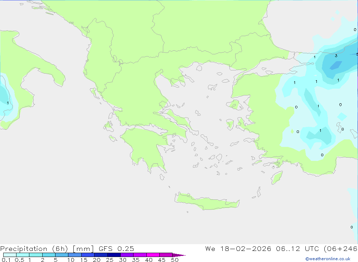
Task: Click the 1–2 mm legend color box
Action: (x=36, y=255)
